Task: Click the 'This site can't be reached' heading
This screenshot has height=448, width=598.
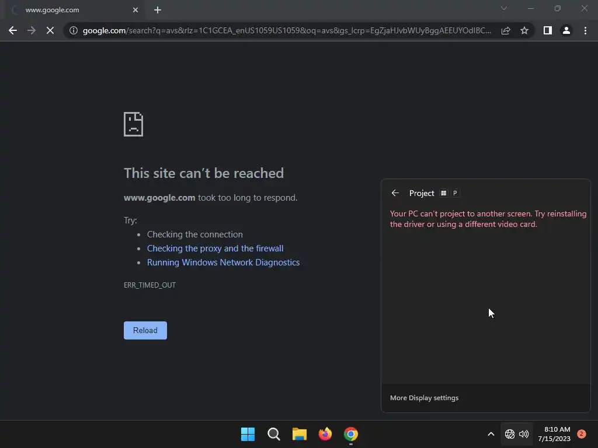Action: [x=204, y=173]
